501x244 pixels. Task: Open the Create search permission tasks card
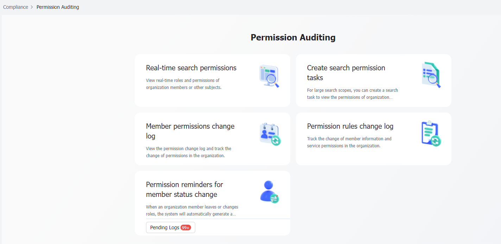373,80
